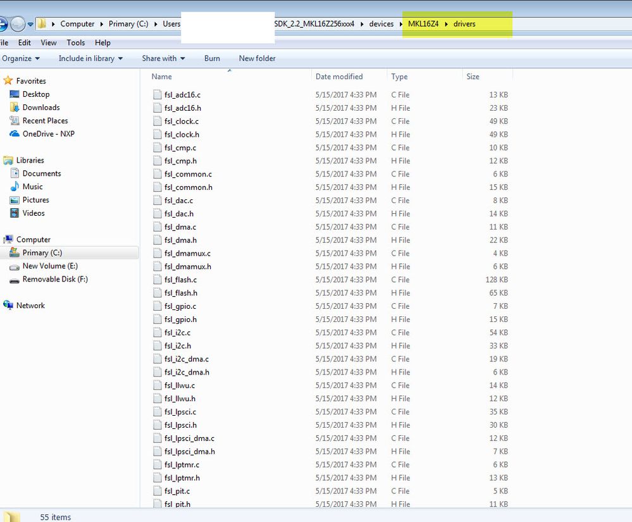Viewport: 632px width, 522px height.
Task: Select the file fsl_dac.c
Action: (x=178, y=201)
